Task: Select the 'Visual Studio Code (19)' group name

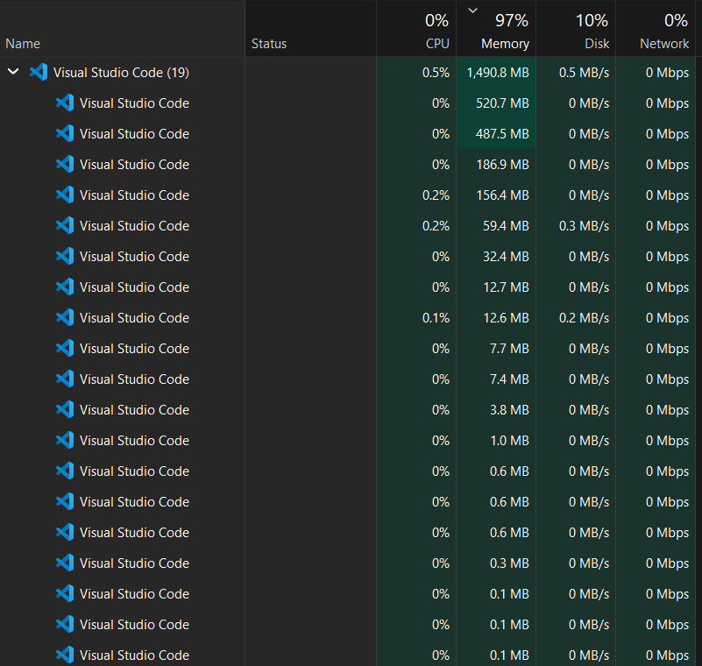Action: point(121,73)
